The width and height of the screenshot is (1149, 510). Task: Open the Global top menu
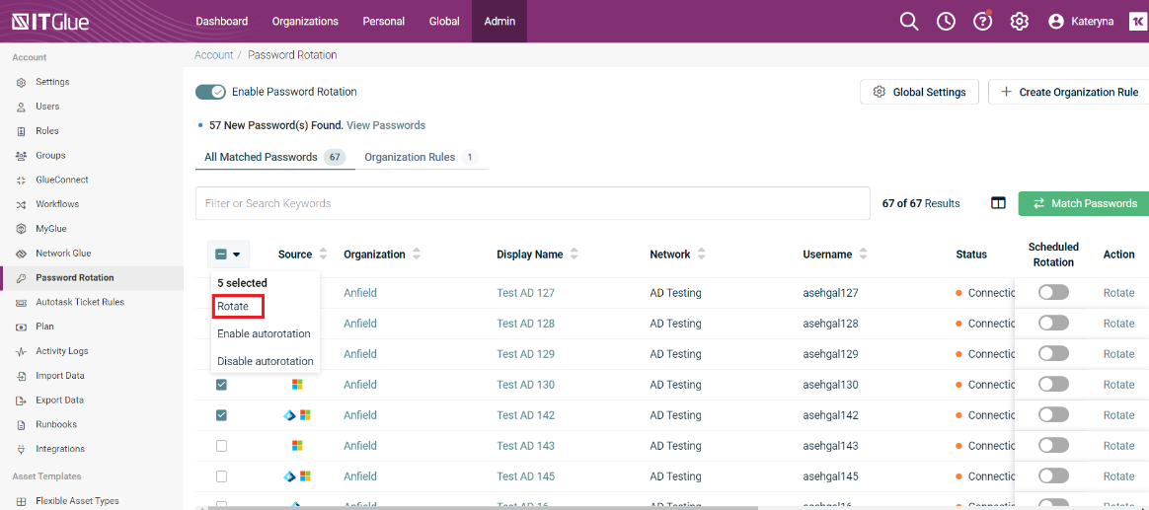click(x=444, y=22)
